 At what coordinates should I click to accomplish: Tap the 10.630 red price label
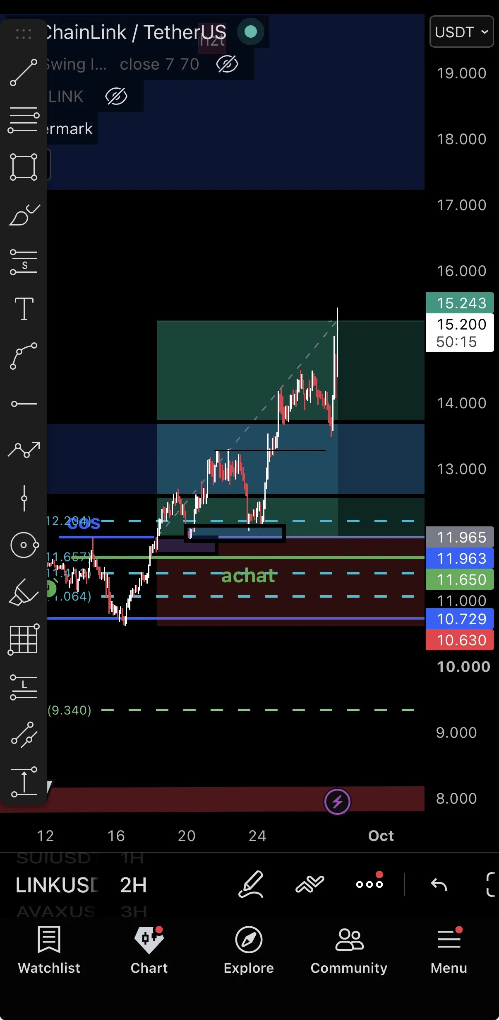pyautogui.click(x=460, y=640)
